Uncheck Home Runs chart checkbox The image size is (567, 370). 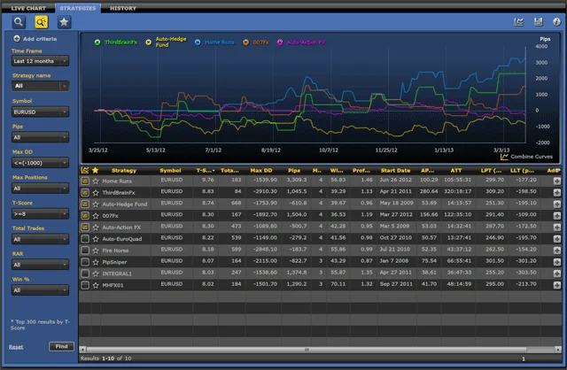(85, 181)
